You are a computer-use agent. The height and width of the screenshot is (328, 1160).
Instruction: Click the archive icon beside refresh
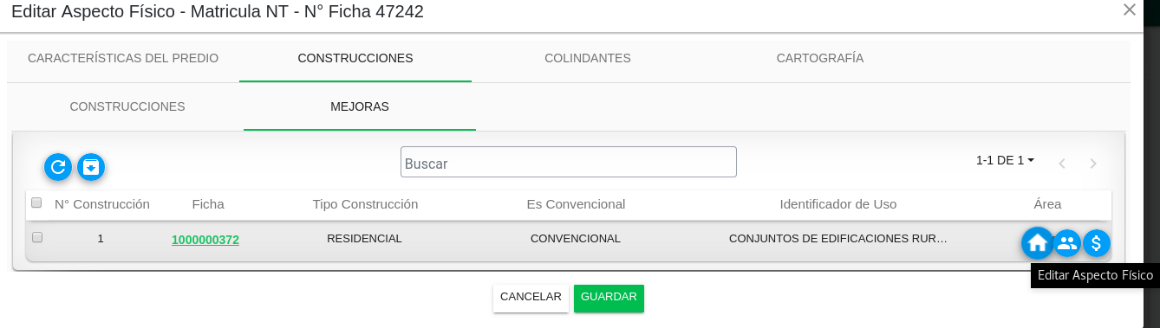click(91, 166)
